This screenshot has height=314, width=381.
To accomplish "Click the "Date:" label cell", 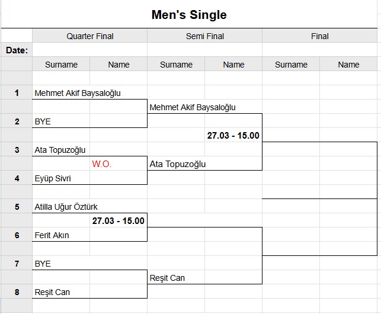I will pos(17,50).
